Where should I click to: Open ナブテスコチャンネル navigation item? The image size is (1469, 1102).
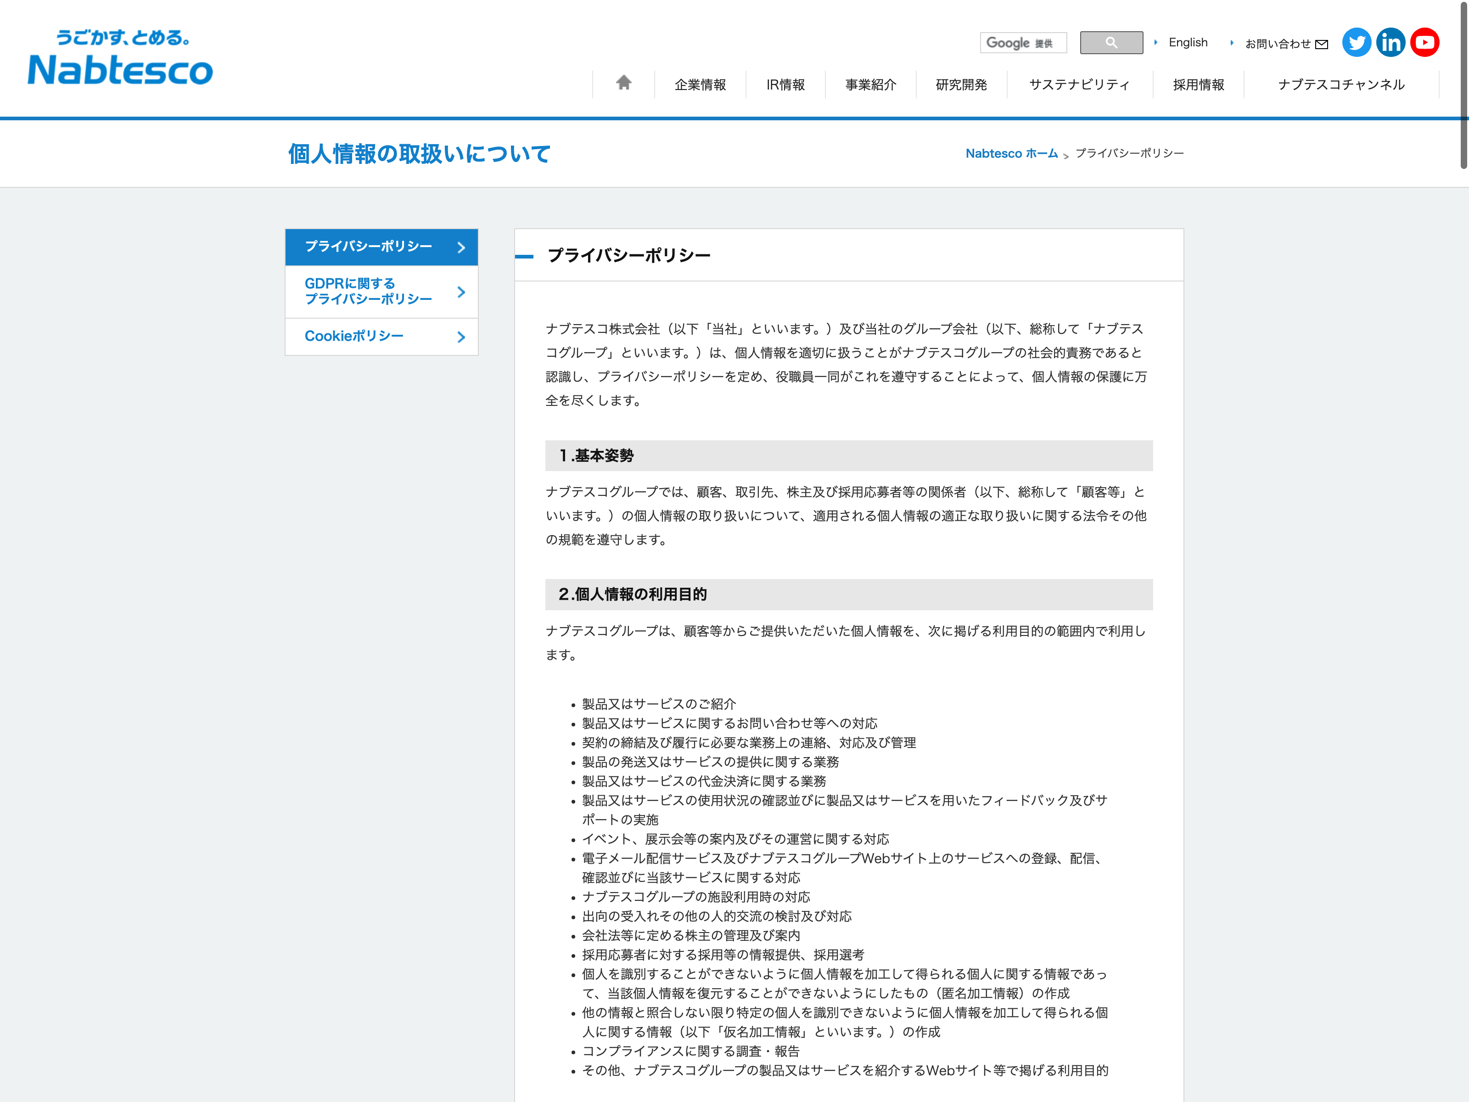point(1341,84)
